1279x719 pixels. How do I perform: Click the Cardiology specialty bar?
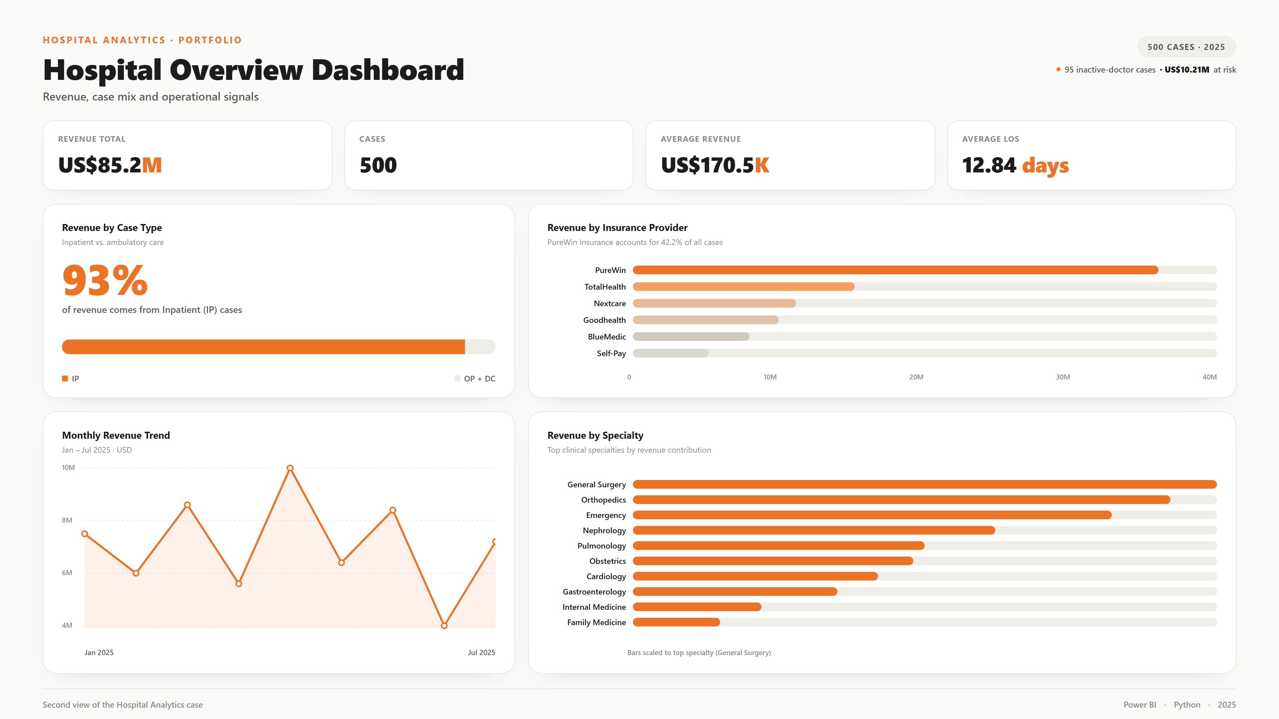(755, 576)
